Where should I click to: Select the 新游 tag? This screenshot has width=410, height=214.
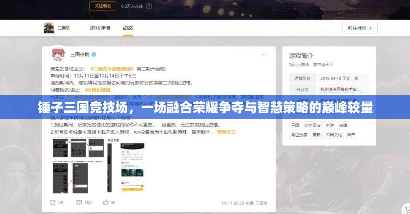(330, 126)
